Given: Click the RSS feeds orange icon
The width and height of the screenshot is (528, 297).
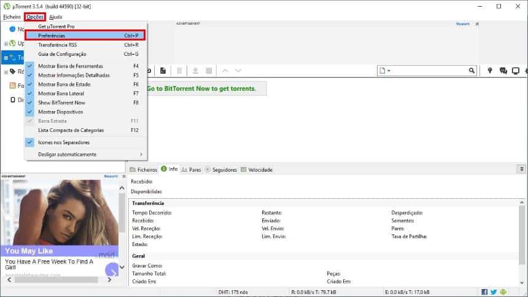Looking at the screenshot, I should coord(13,85).
